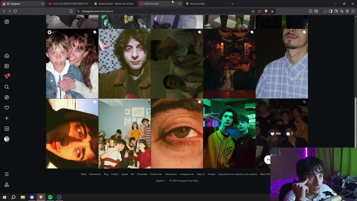Create a new post with plus icon

(7, 118)
